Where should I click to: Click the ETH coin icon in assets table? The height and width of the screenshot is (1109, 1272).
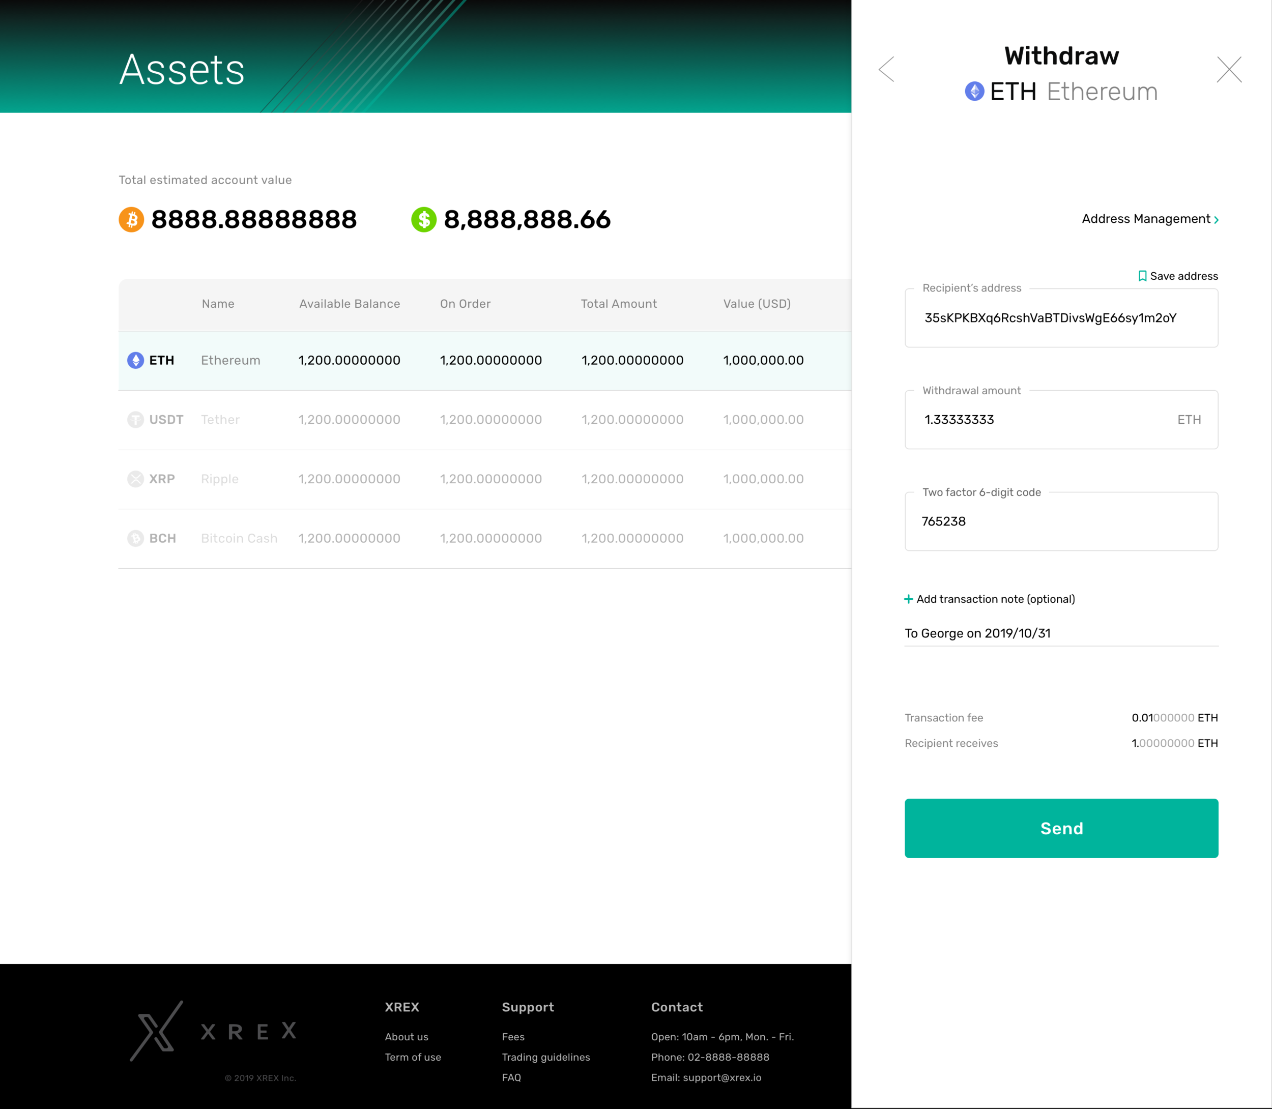pyautogui.click(x=135, y=360)
